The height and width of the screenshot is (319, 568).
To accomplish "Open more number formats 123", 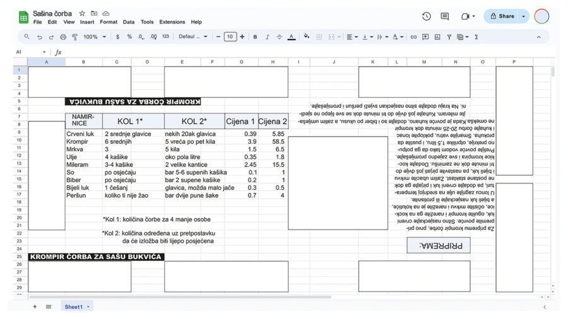I will 165,37.
